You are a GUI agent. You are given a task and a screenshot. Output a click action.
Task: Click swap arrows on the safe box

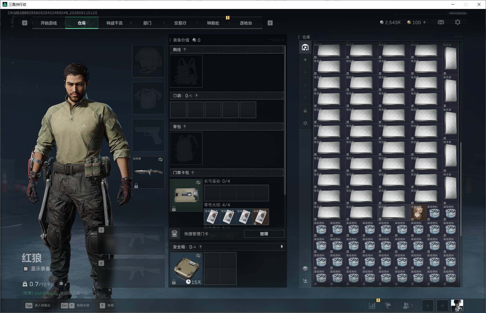coord(198,256)
